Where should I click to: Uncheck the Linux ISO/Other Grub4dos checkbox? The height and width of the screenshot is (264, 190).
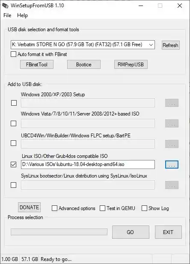tap(13, 164)
